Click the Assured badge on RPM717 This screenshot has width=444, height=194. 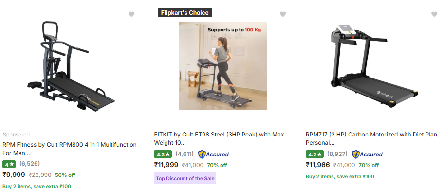pyautogui.click(x=367, y=155)
